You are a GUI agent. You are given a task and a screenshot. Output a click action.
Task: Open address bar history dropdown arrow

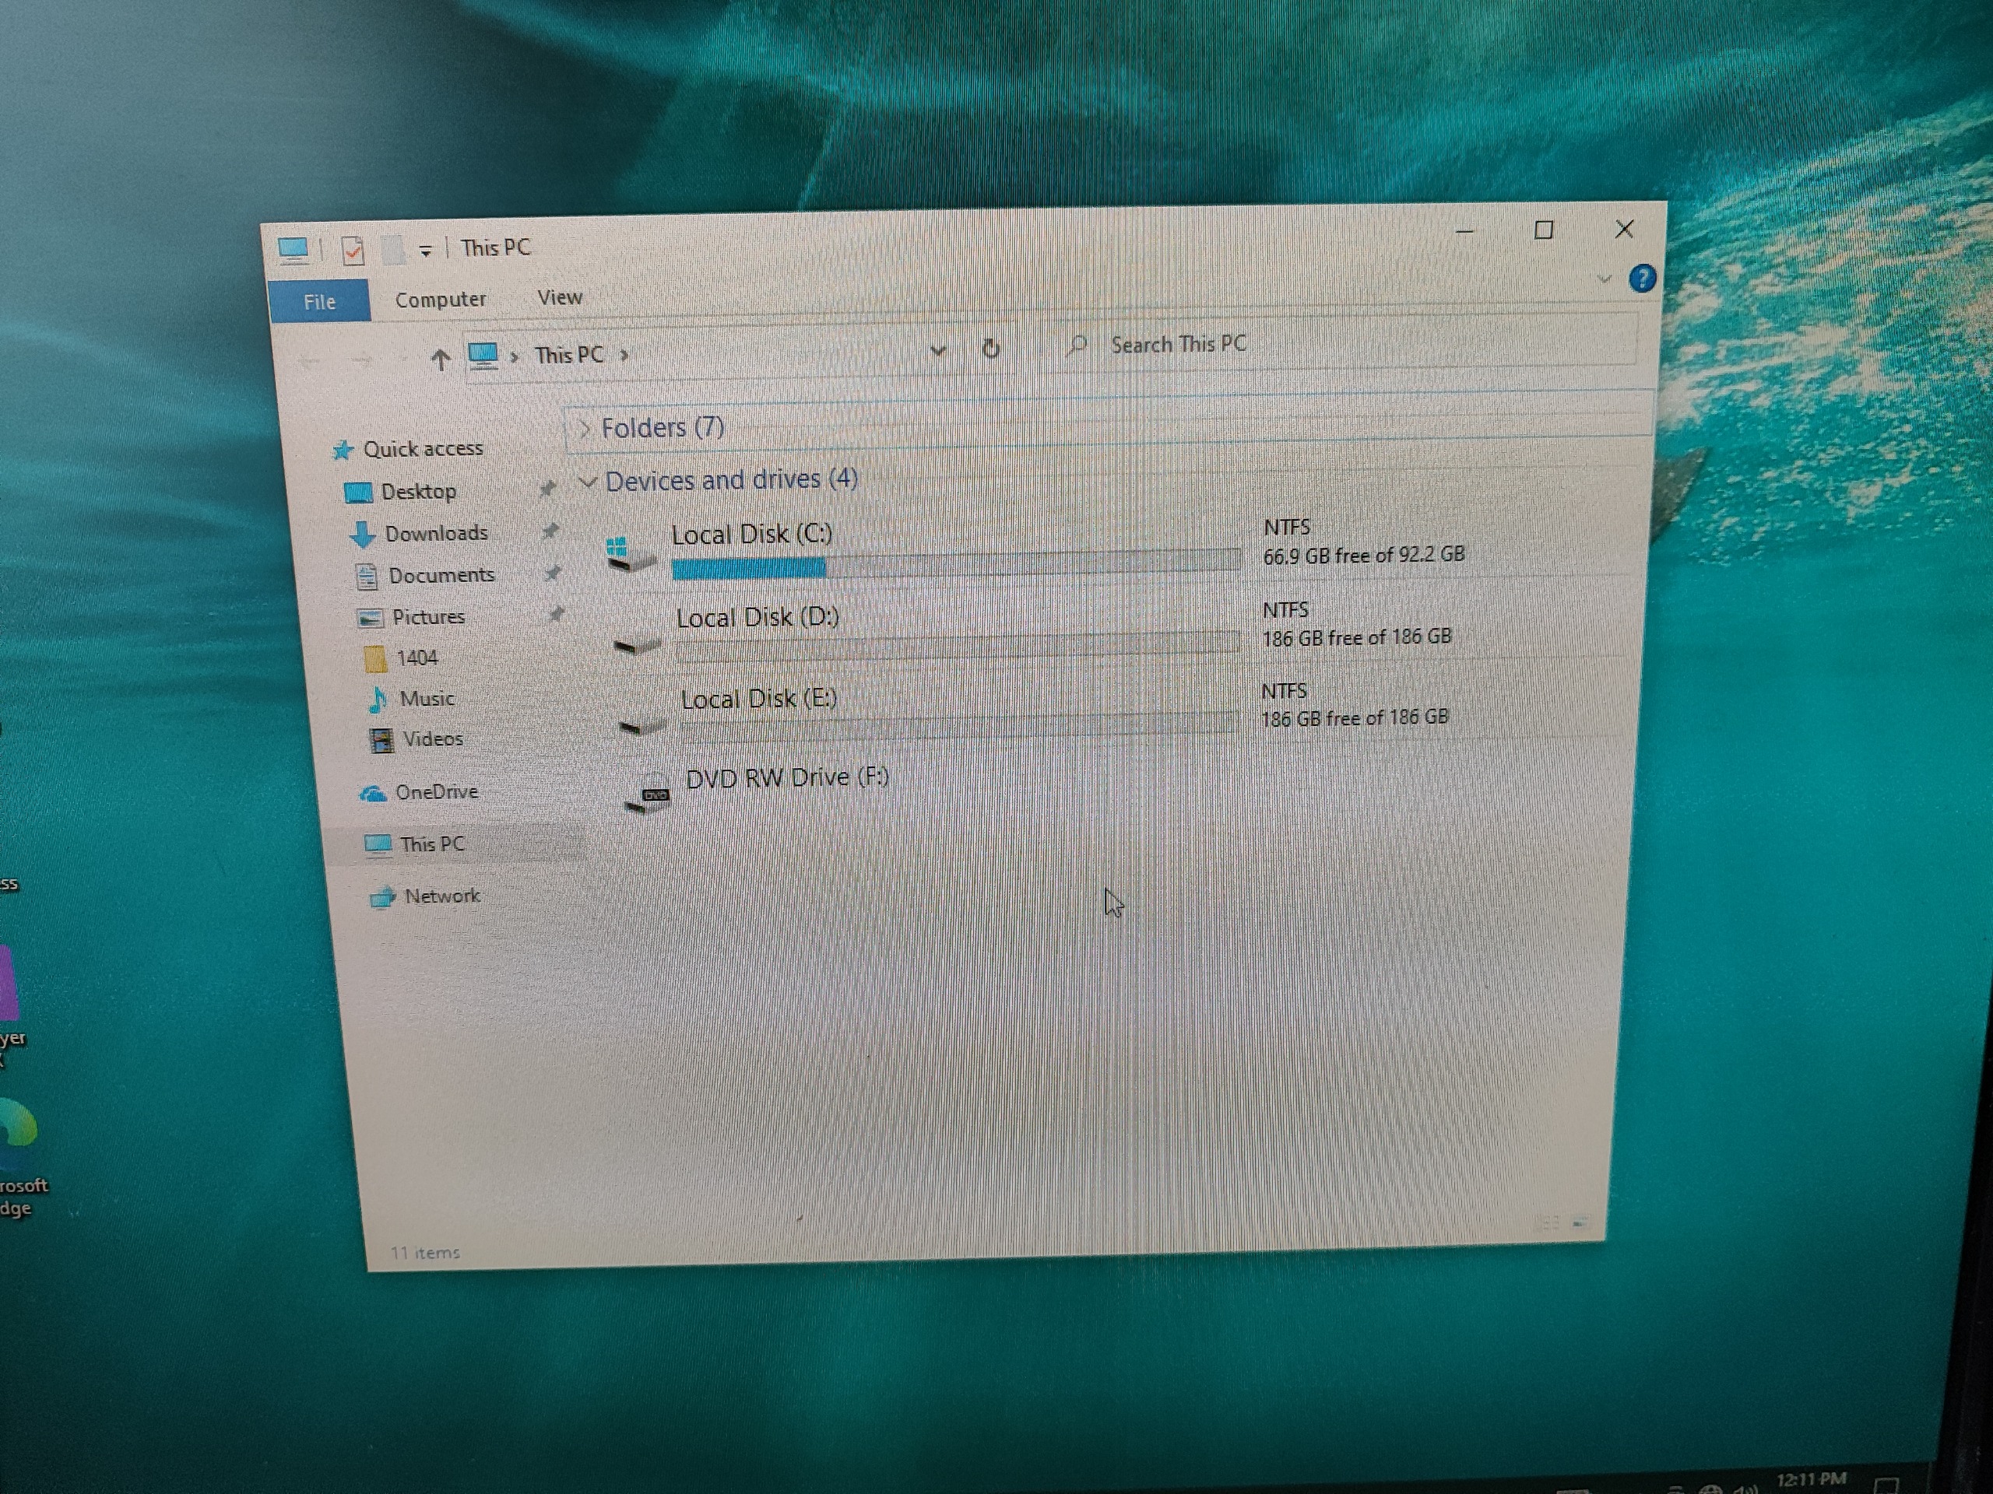(937, 350)
